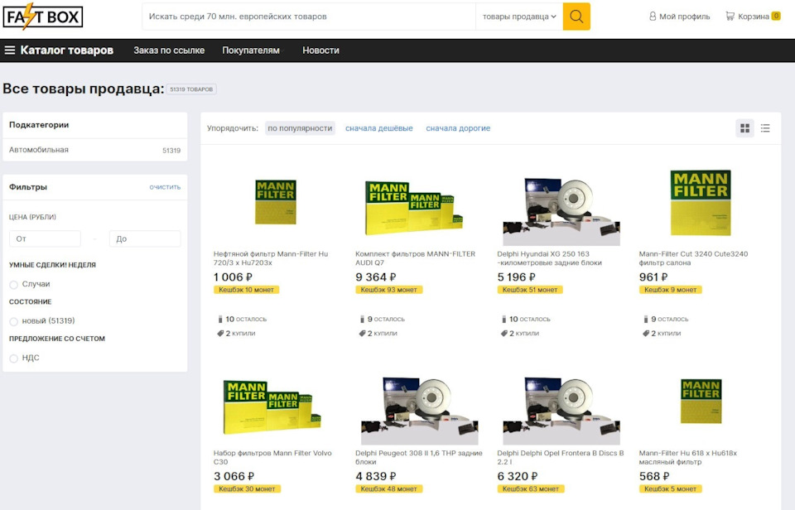Click the price 'До' input field
The image size is (795, 510).
click(145, 238)
